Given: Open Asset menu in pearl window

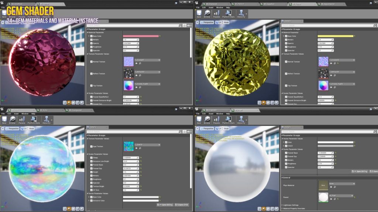Looking at the screenshot, I should 211,114.
